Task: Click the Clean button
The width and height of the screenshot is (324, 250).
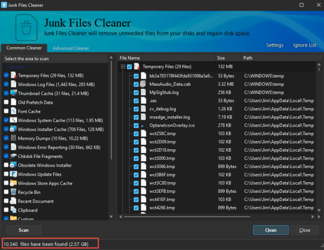Action: click(271, 230)
